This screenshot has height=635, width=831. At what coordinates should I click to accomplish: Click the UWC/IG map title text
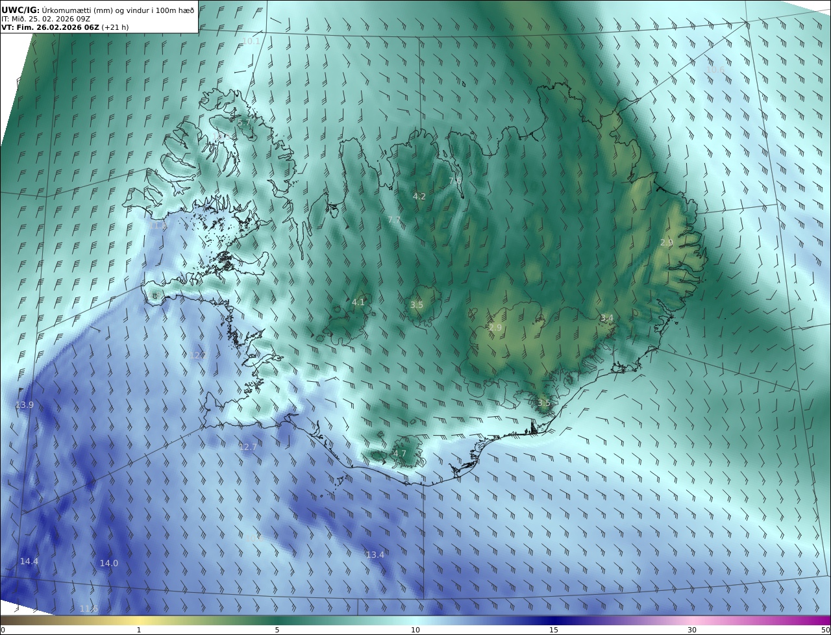click(x=98, y=10)
